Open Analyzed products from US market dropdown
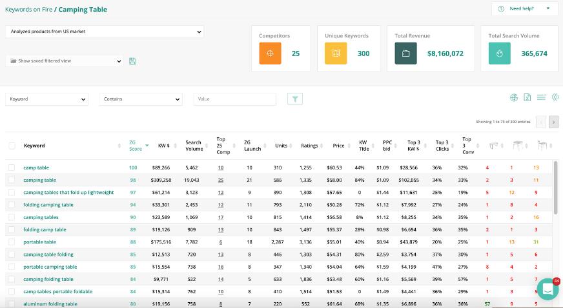 tap(105, 32)
